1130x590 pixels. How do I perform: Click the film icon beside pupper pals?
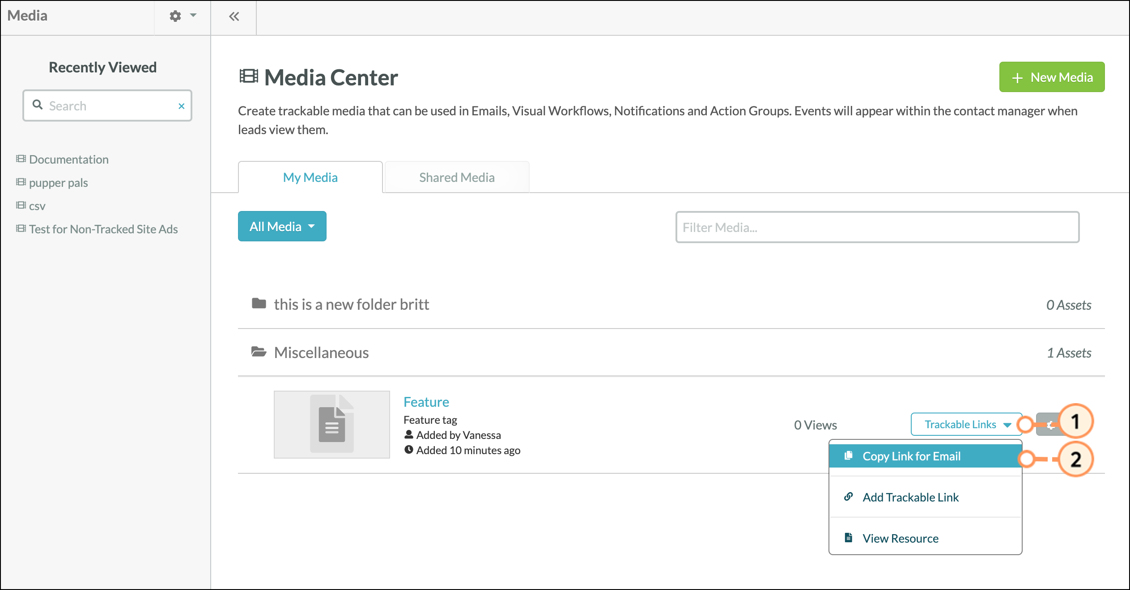tap(21, 182)
